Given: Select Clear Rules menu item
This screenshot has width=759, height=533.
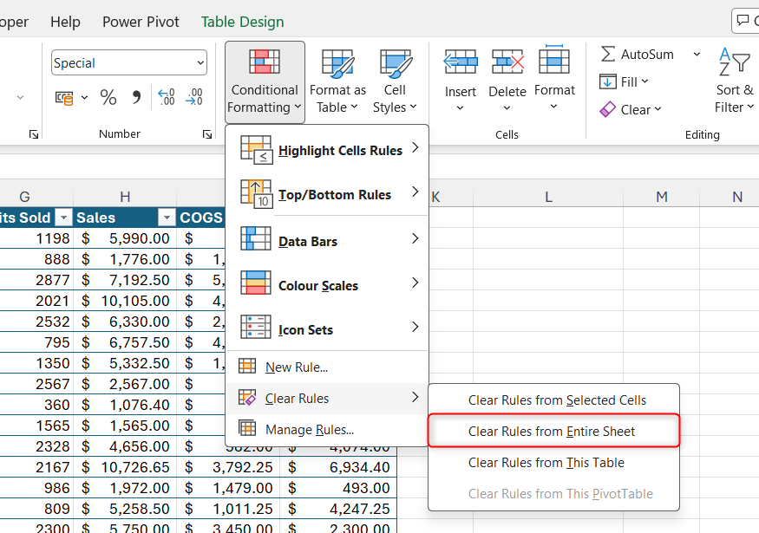Looking at the screenshot, I should 327,399.
